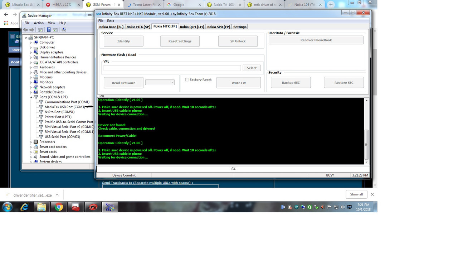Switch to the Nokia QLM [LM] tab
This screenshot has width=458, height=261.
pos(192,27)
